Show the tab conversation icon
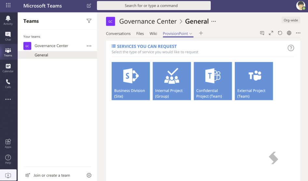The image size is (308, 181). (262, 33)
